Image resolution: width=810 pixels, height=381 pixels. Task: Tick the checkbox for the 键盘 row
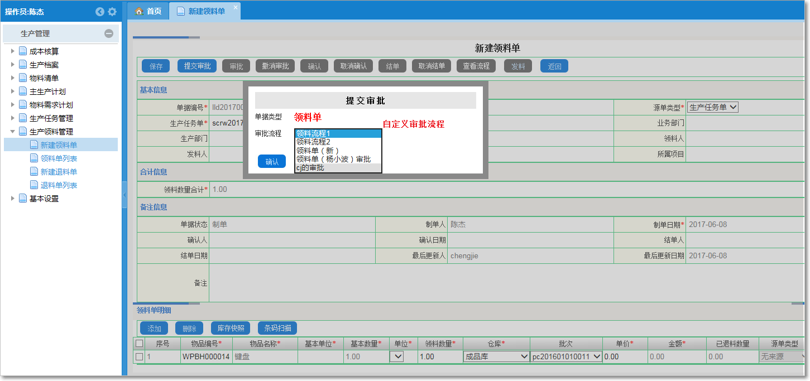tap(139, 356)
